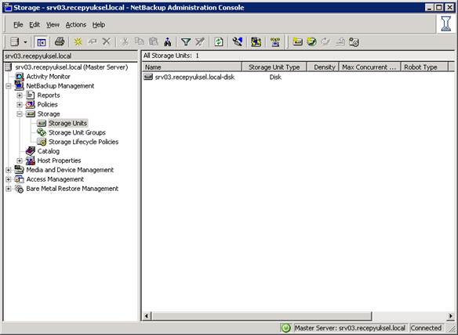Click the binoculars Find icon
Image resolution: width=458 pixels, height=335 pixels.
coord(167,42)
